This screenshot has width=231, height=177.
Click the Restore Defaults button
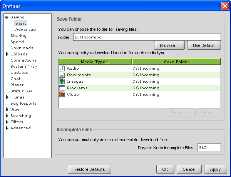89,169
